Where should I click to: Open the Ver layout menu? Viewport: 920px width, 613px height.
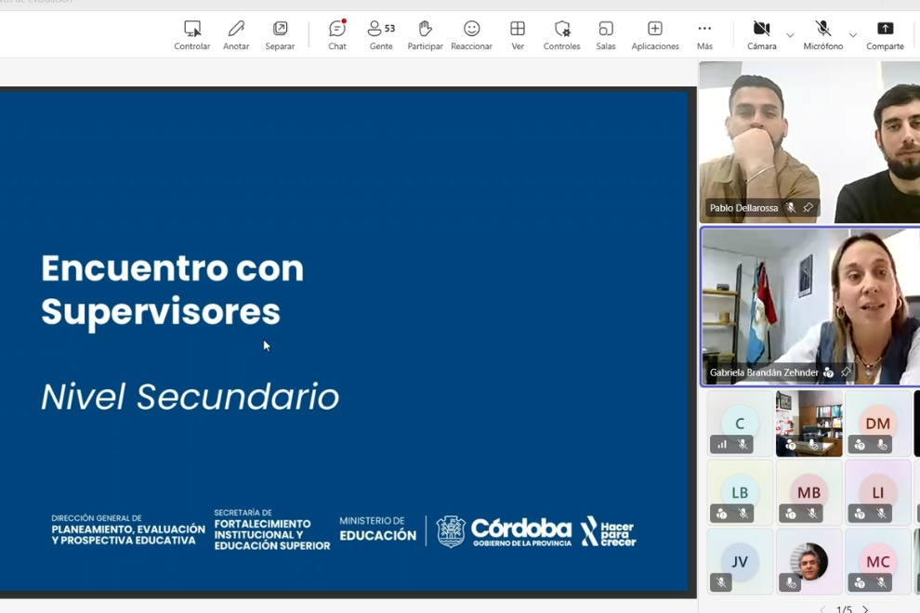[518, 35]
